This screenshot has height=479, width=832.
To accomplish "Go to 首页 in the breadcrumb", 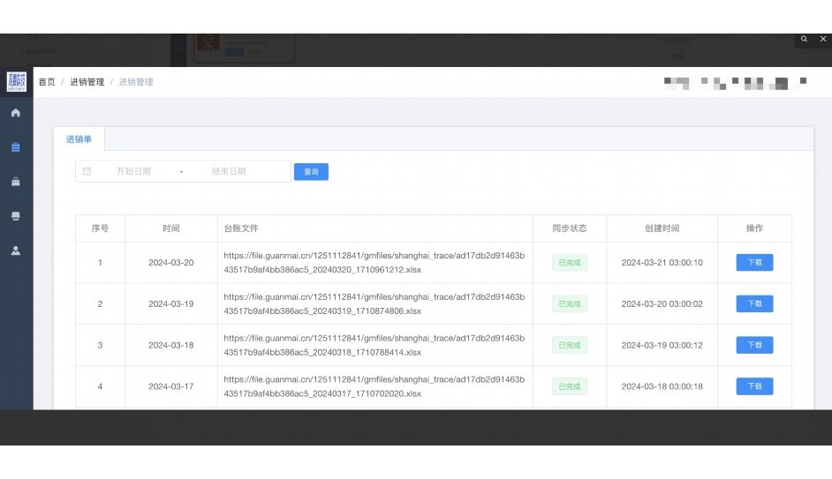I will 47,82.
